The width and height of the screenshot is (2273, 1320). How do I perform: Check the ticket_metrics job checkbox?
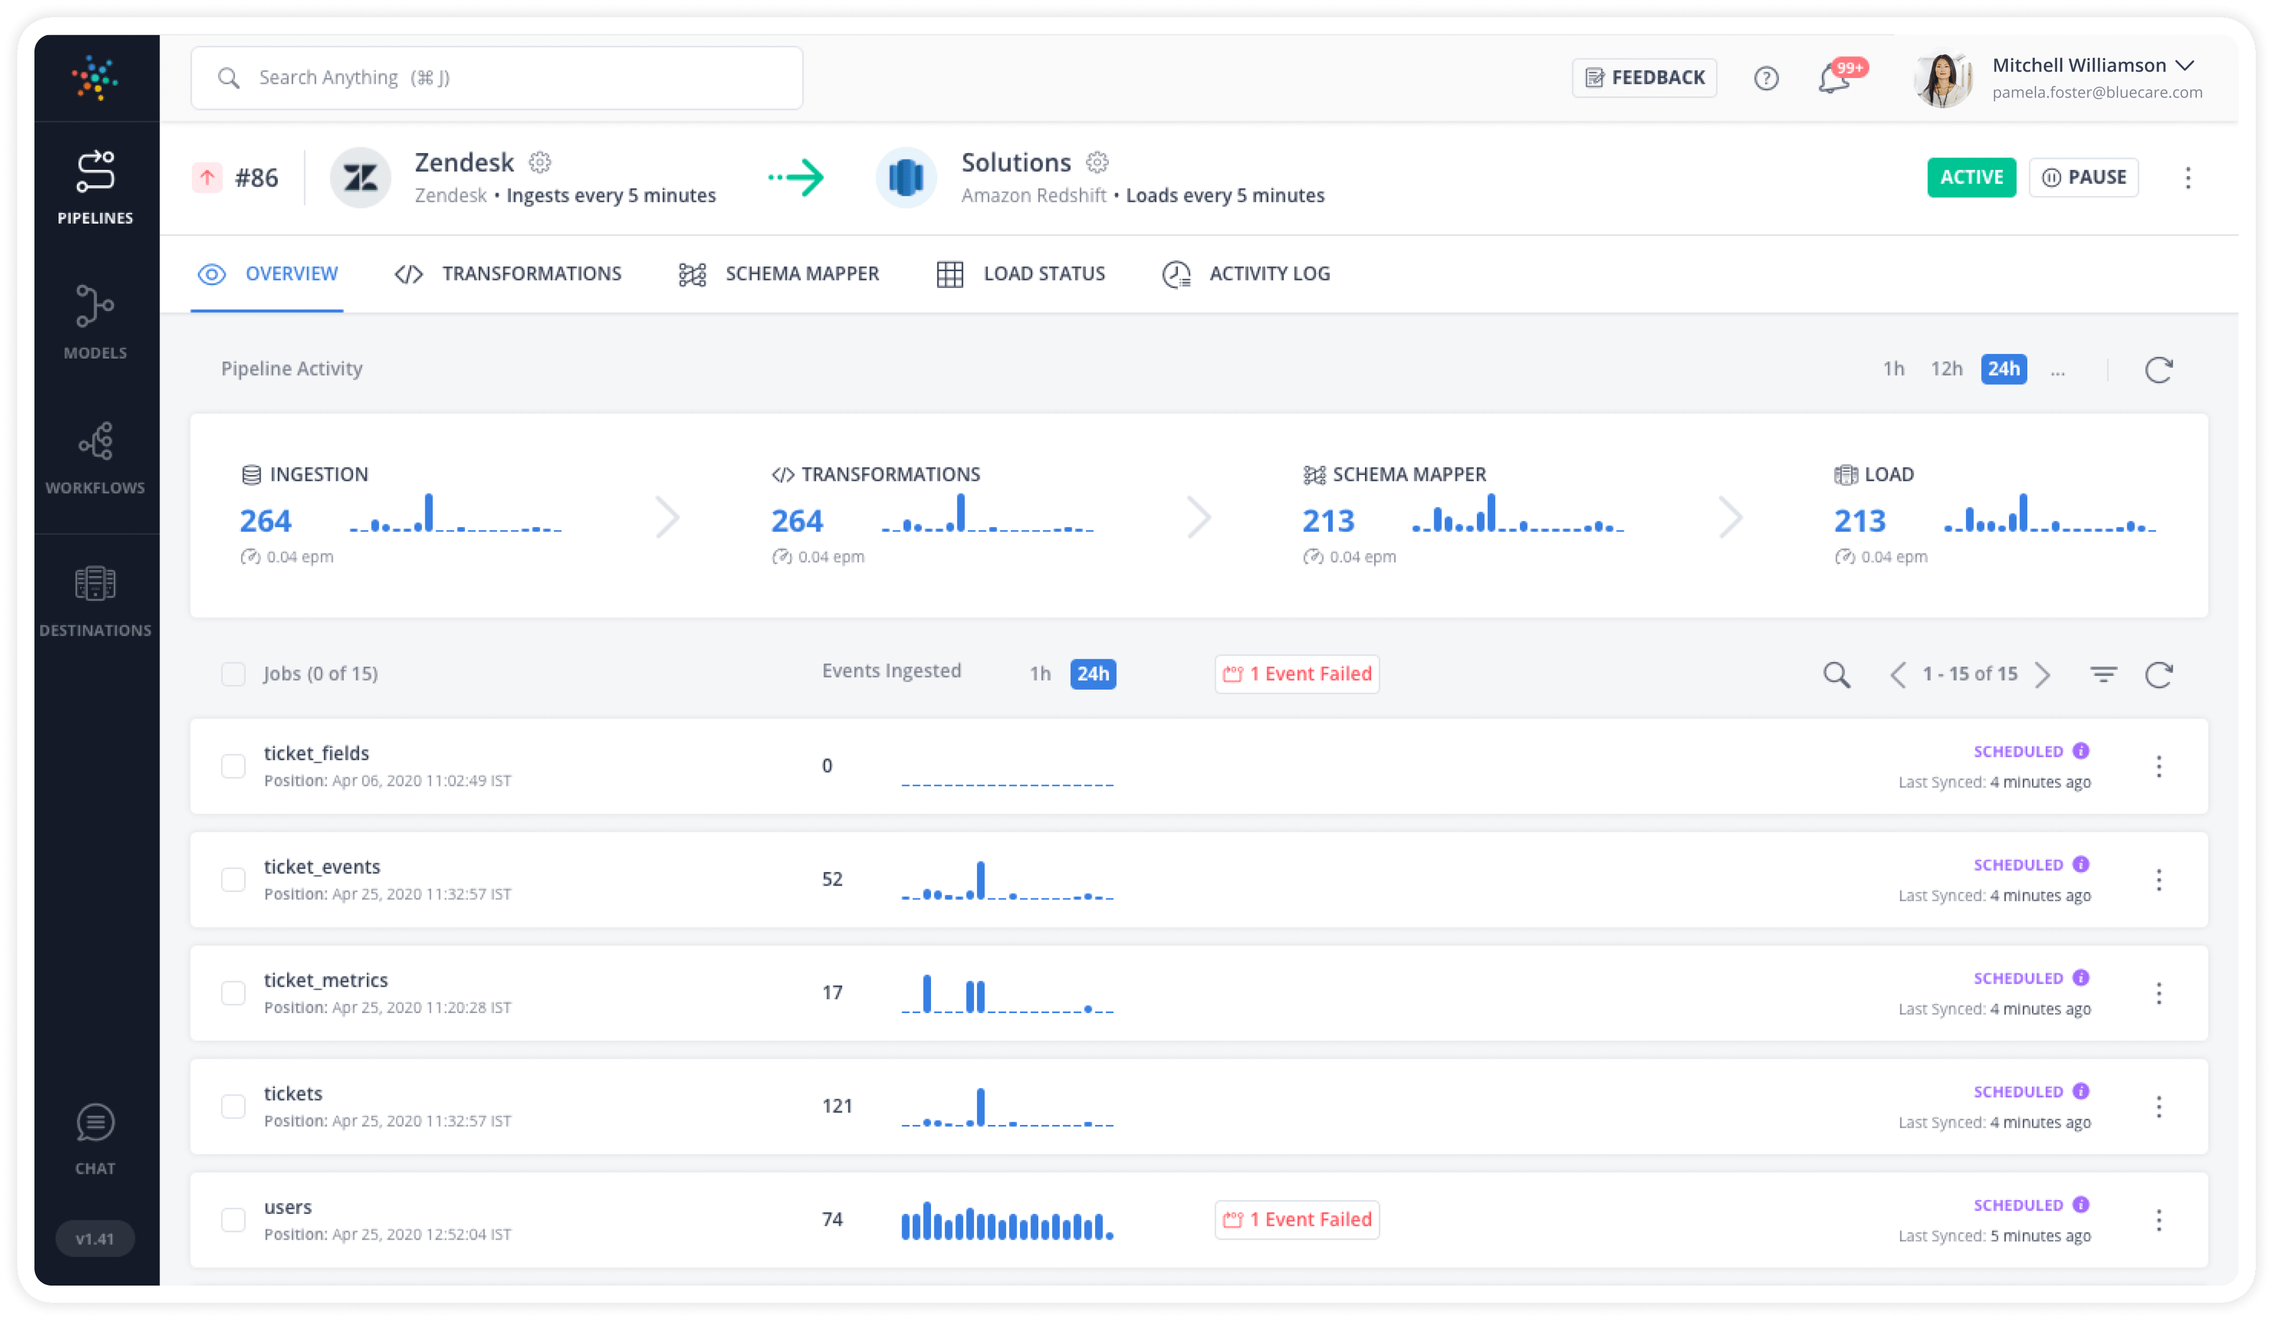click(x=232, y=992)
